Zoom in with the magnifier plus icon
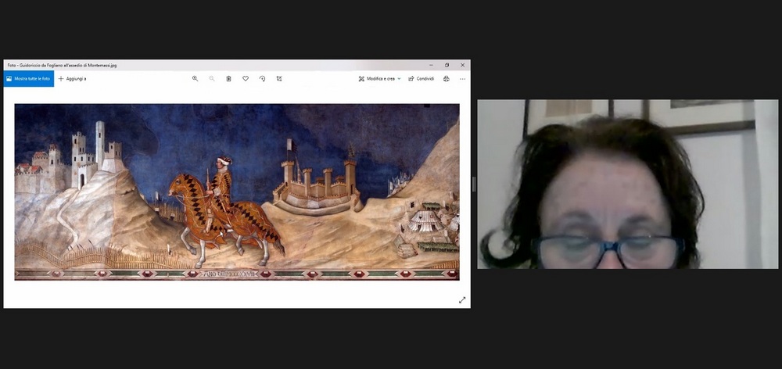This screenshot has width=782, height=369. pyautogui.click(x=195, y=79)
